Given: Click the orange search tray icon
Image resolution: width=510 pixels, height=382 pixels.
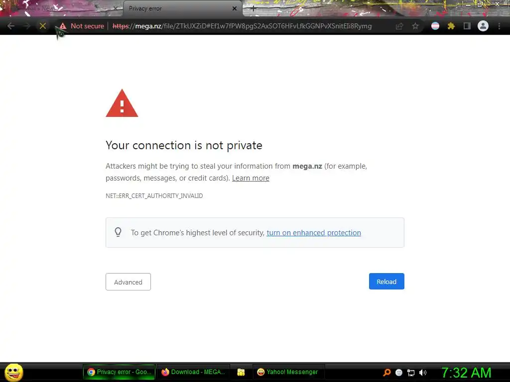Looking at the screenshot, I should point(386,373).
